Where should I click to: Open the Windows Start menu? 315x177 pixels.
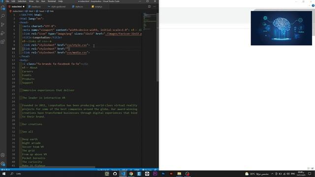coord(4,174)
